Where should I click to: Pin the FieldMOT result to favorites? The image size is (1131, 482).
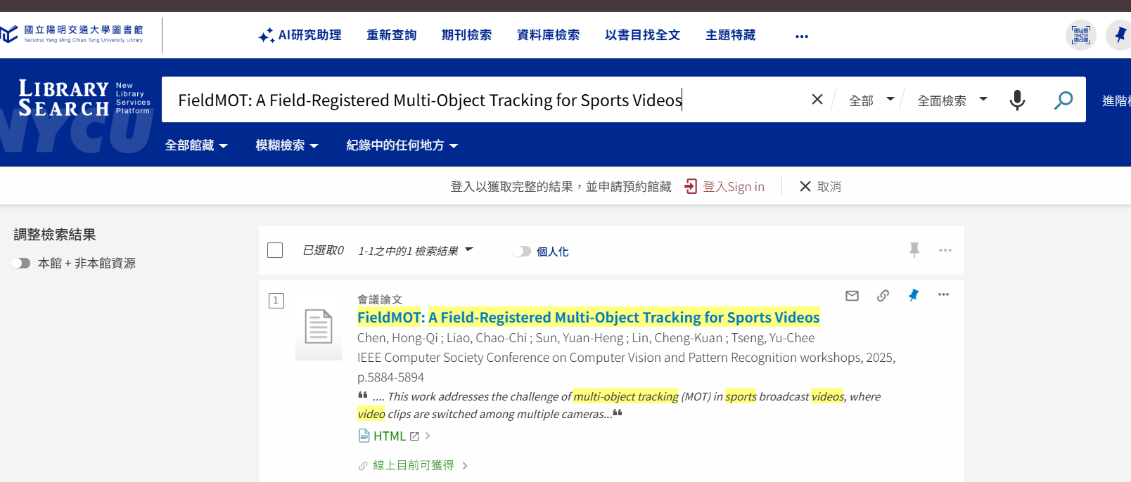913,295
